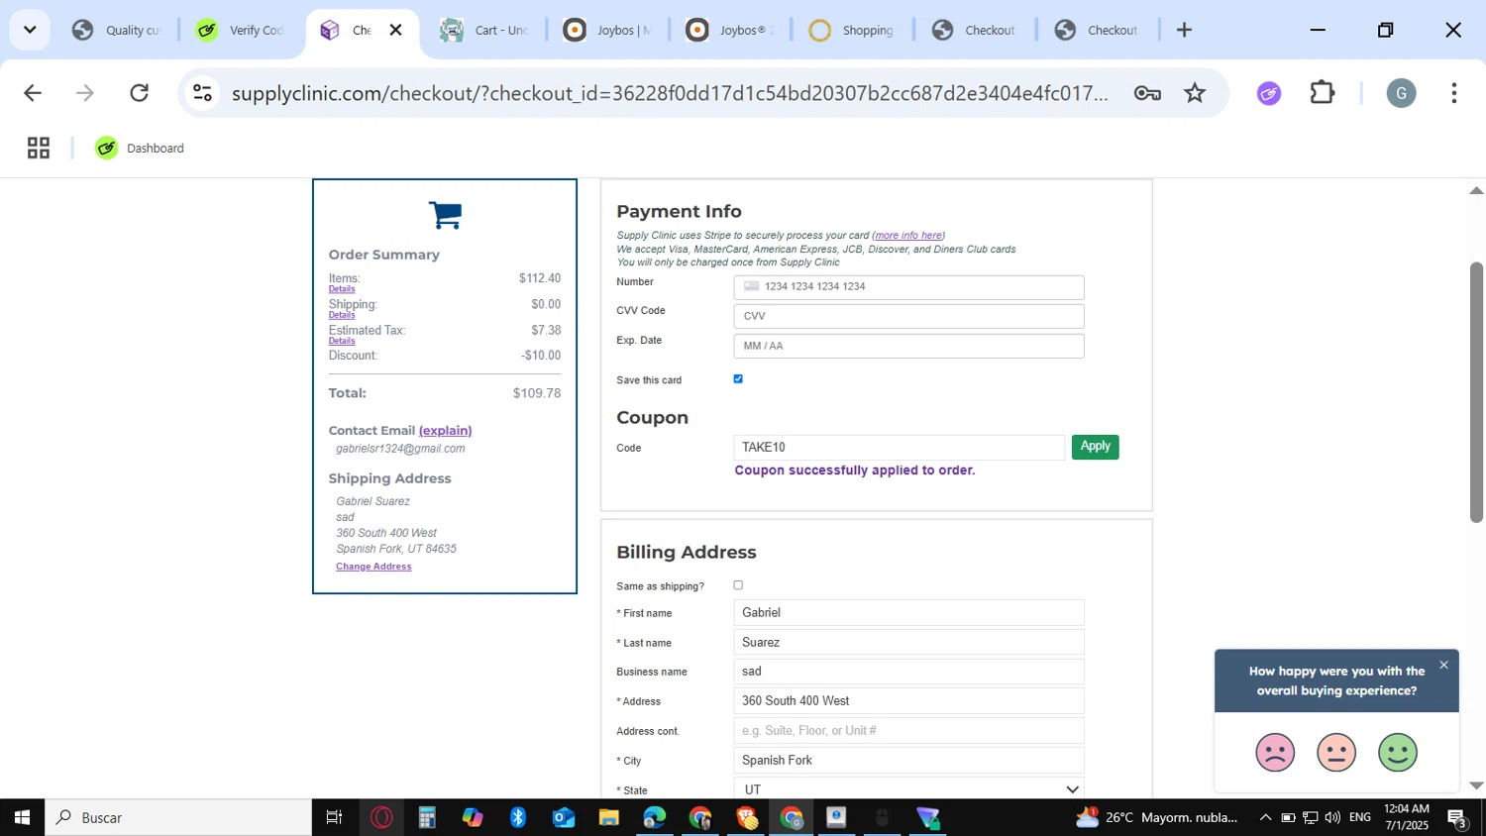Switch to the Verify Code tab
The image size is (1486, 836).
point(241,30)
